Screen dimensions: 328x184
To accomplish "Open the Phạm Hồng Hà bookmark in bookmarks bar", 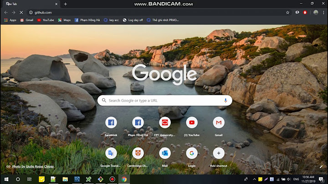I will tap(87, 20).
